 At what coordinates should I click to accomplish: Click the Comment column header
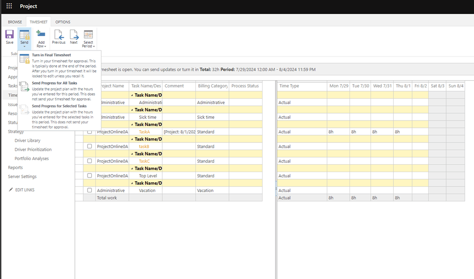179,86
